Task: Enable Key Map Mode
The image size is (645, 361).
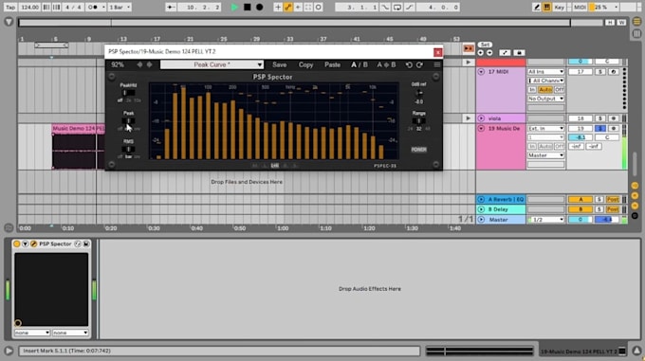Action: click(560, 7)
